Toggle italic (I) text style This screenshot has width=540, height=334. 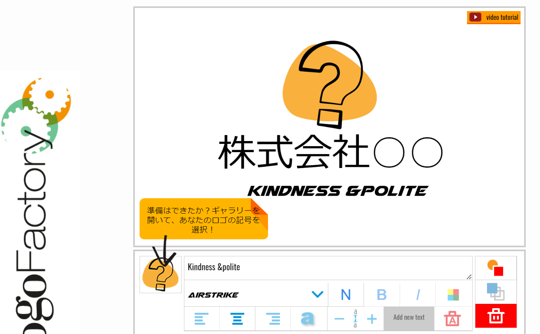point(417,295)
